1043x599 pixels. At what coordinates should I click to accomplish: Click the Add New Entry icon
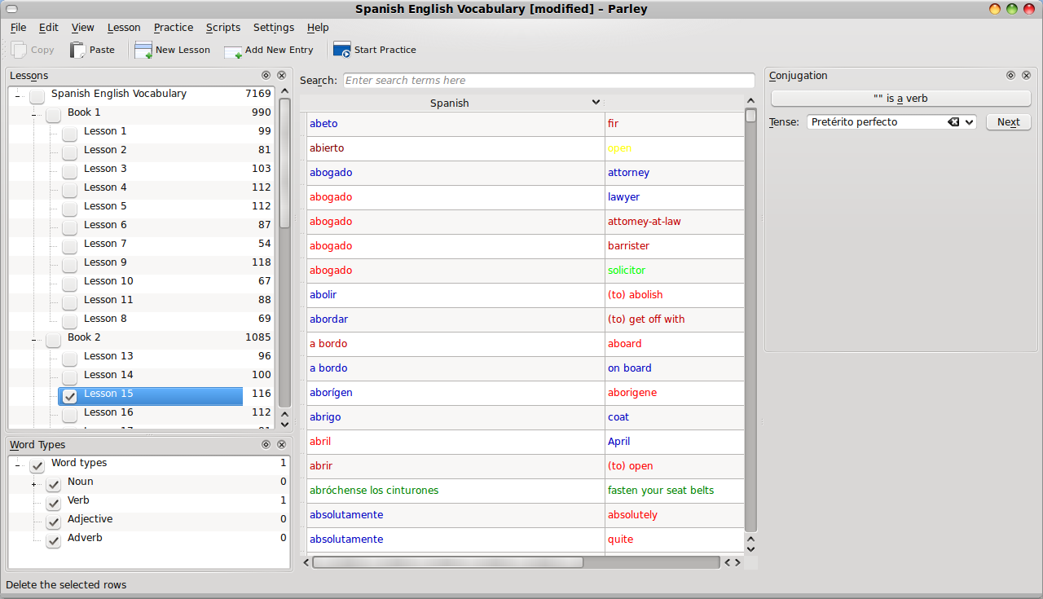pyautogui.click(x=233, y=51)
